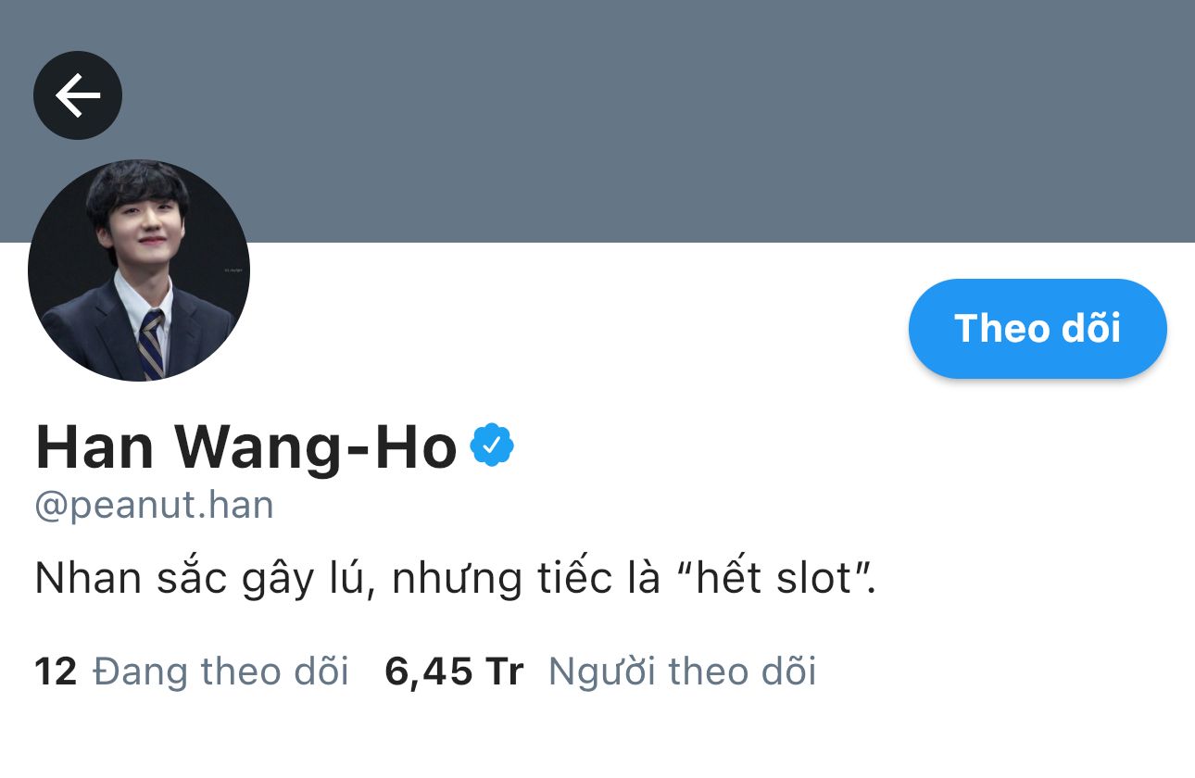The width and height of the screenshot is (1195, 778).
Task: Click the words "Nhan sắc" in bio
Action: click(131, 579)
